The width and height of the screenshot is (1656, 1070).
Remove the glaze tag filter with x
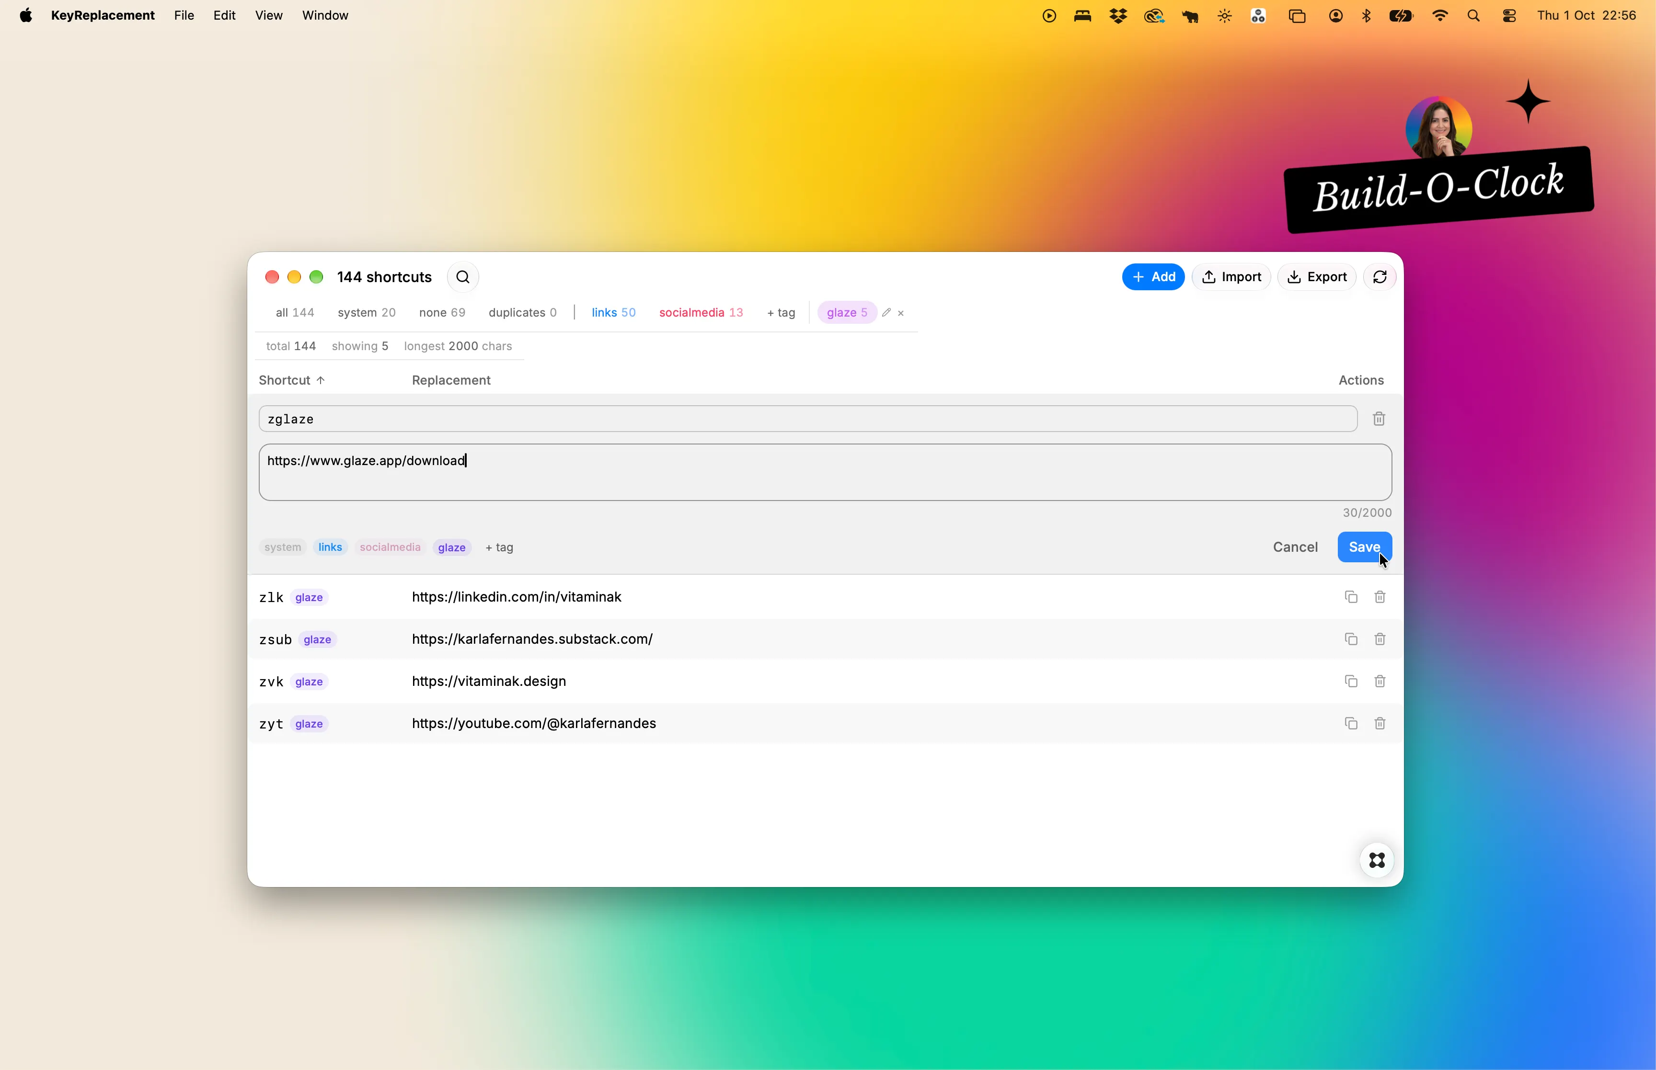pyautogui.click(x=901, y=313)
